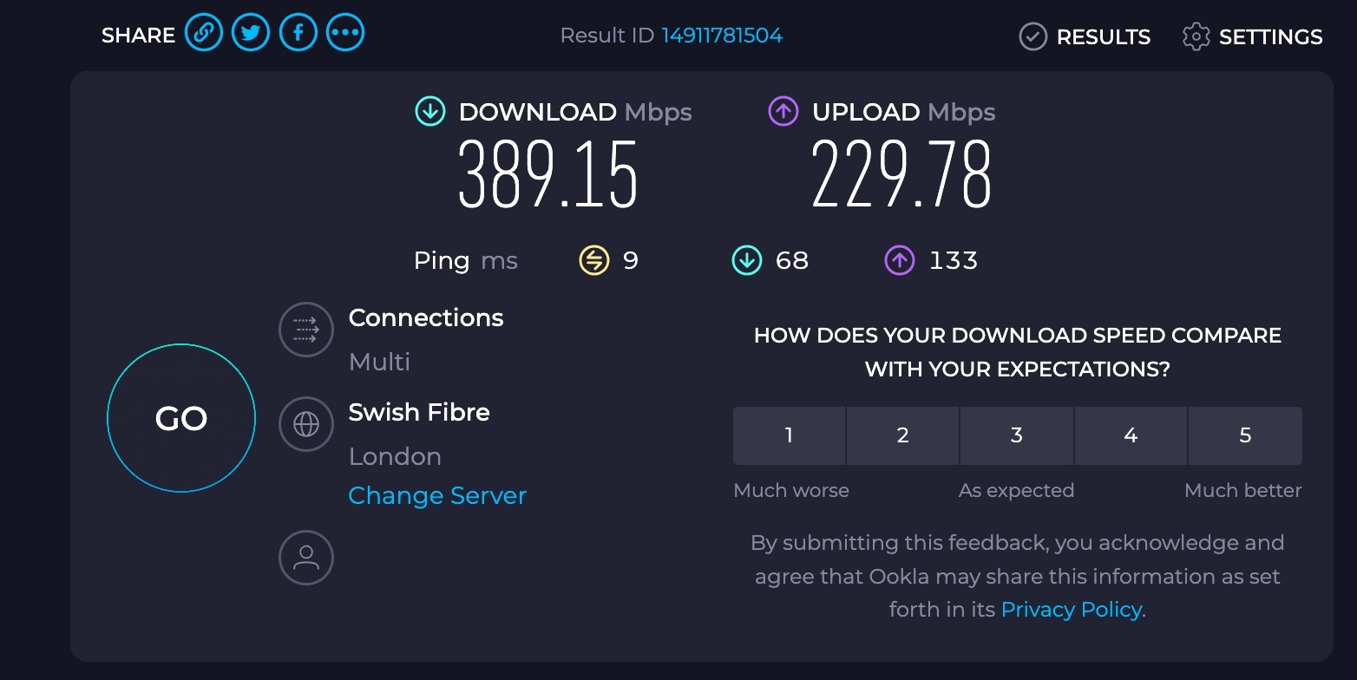Image resolution: width=1357 pixels, height=680 pixels.
Task: Share result on Facebook
Action: [298, 34]
